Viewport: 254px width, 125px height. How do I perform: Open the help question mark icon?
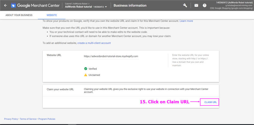tap(205, 5)
